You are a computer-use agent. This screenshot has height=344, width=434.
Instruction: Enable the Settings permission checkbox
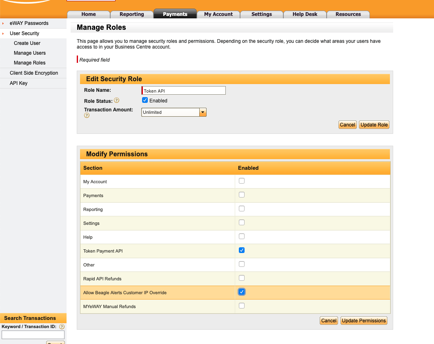242,222
